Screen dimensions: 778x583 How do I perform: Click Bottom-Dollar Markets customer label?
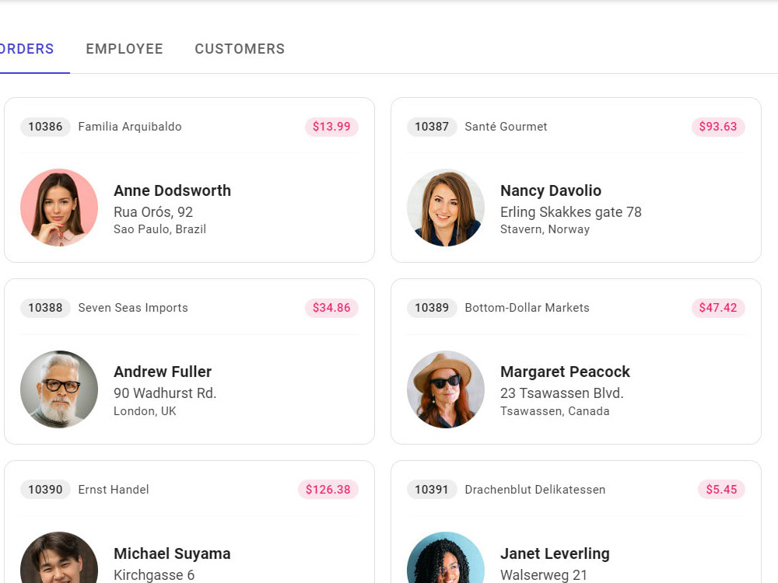[527, 308]
